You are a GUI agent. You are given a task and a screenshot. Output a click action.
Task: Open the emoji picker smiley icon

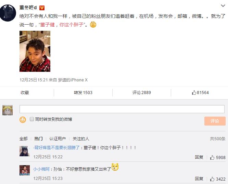point(23,120)
